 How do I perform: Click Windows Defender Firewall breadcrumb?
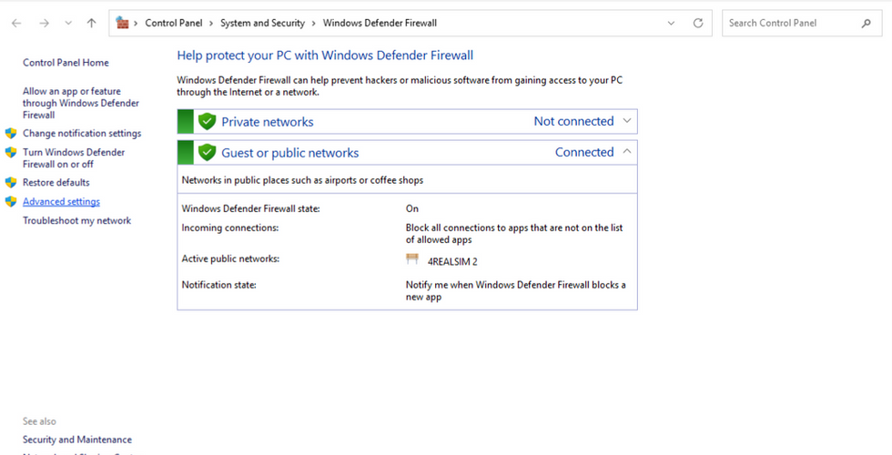click(380, 24)
